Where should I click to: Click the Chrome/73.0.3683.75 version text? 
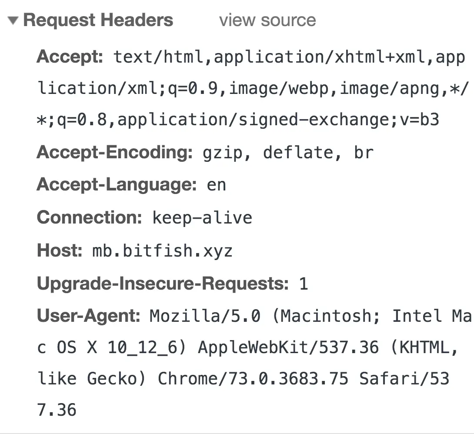253,379
